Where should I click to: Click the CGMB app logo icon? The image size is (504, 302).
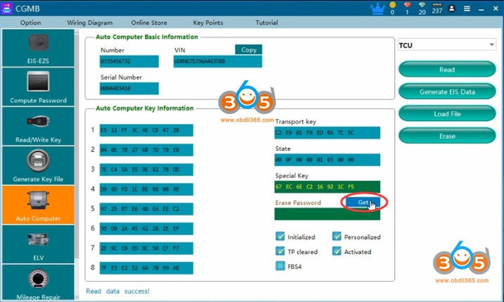coord(6,8)
